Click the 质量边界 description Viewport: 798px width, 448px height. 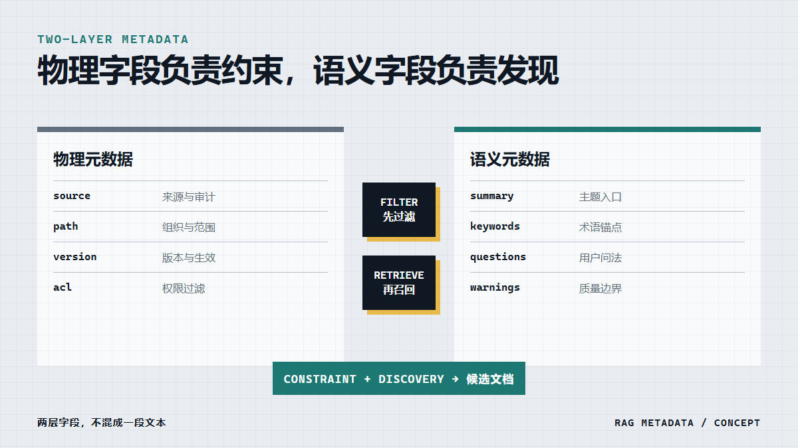tap(600, 289)
